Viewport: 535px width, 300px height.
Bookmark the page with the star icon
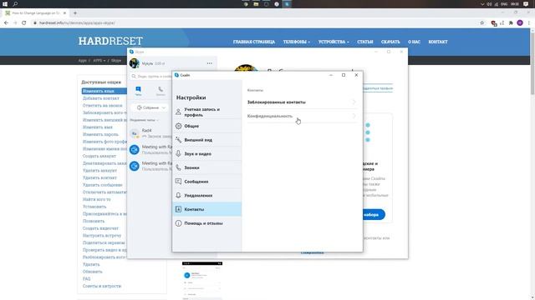[x=481, y=22]
